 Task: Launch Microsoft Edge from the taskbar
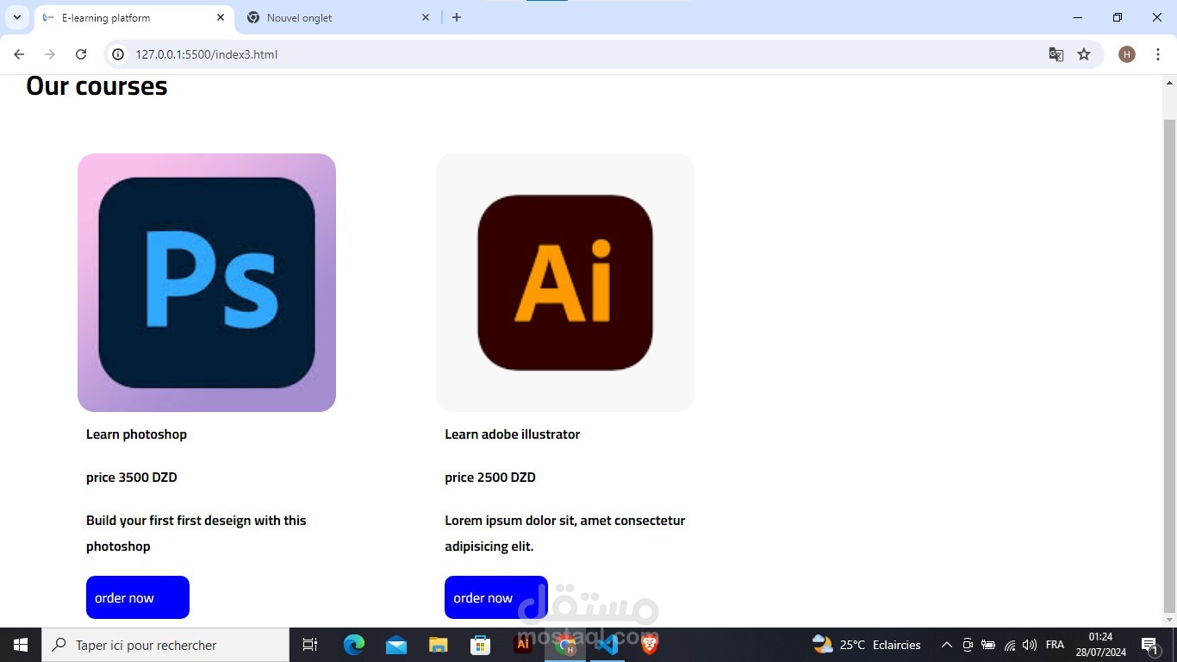point(354,645)
